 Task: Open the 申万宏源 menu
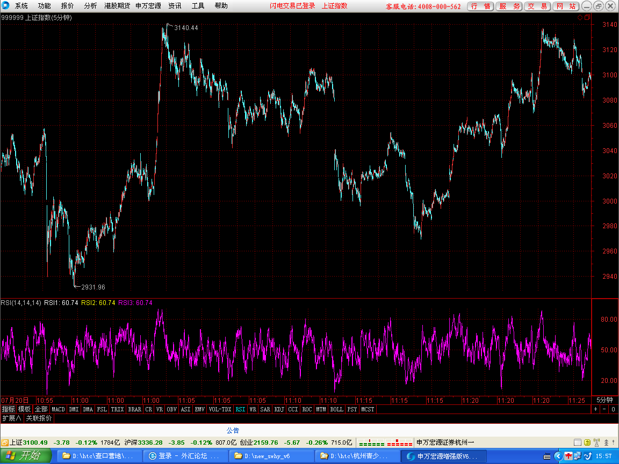click(x=148, y=6)
